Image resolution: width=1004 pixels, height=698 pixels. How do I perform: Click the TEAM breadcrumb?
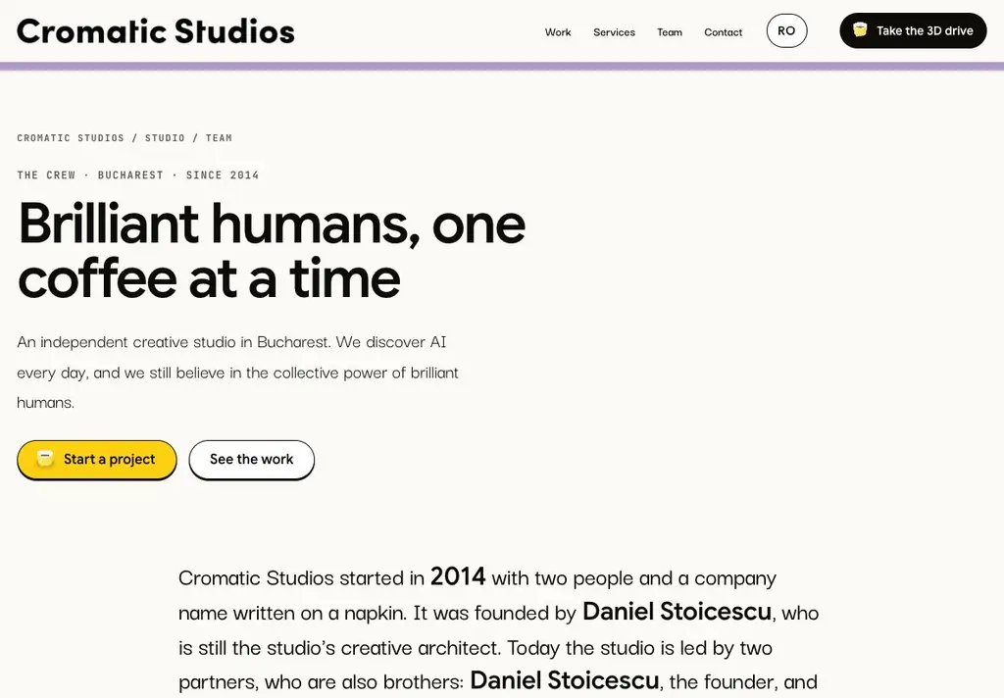(x=219, y=137)
